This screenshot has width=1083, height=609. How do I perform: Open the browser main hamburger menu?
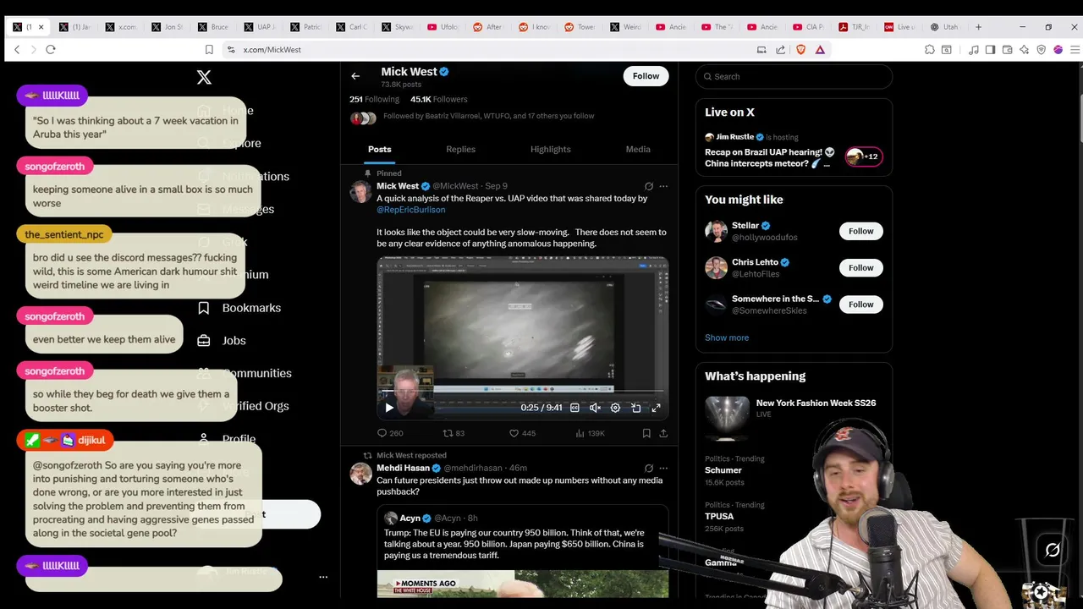[x=1075, y=50]
